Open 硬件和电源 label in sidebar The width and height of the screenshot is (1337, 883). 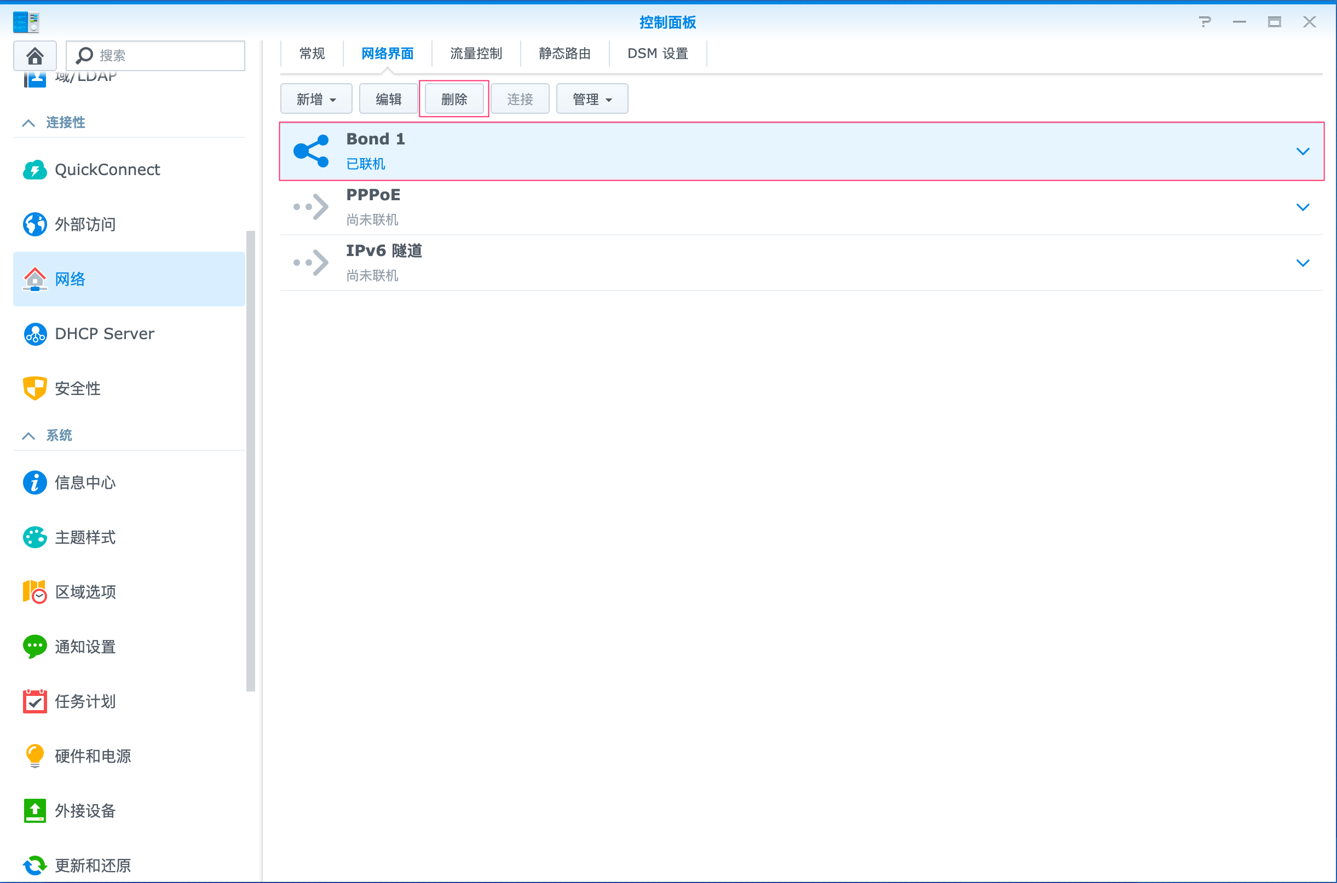93,756
